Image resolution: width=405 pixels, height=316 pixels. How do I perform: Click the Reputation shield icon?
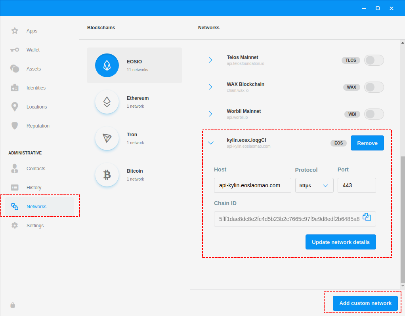[x=15, y=126]
